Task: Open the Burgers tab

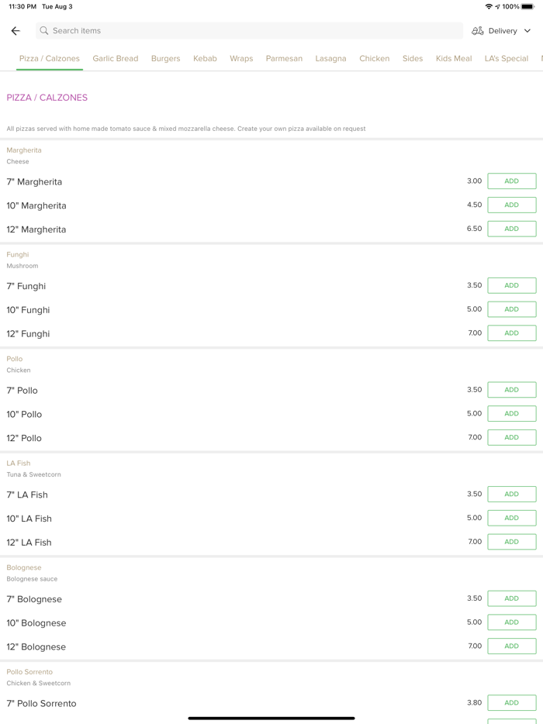Action: 165,59
